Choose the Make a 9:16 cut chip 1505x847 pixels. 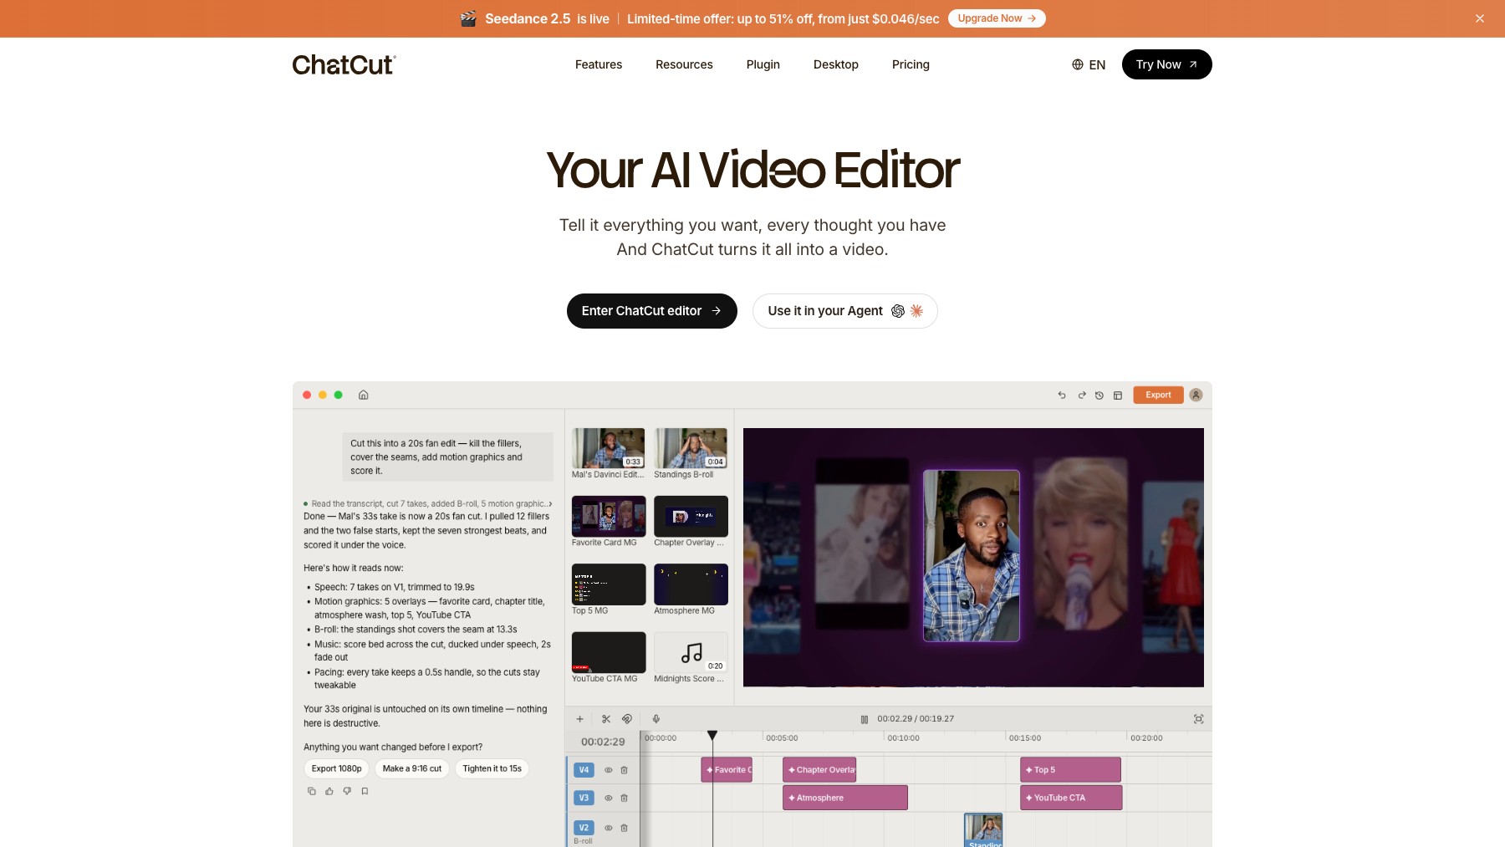pyautogui.click(x=411, y=768)
